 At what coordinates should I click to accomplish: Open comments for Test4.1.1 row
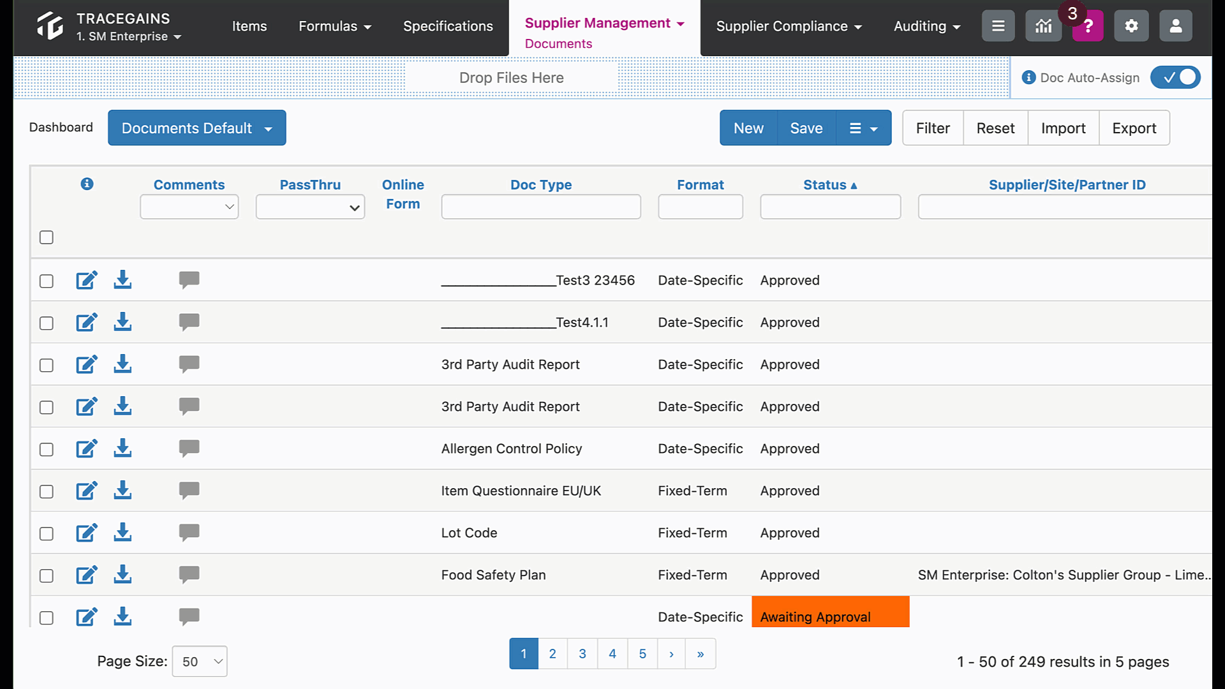[x=189, y=322]
